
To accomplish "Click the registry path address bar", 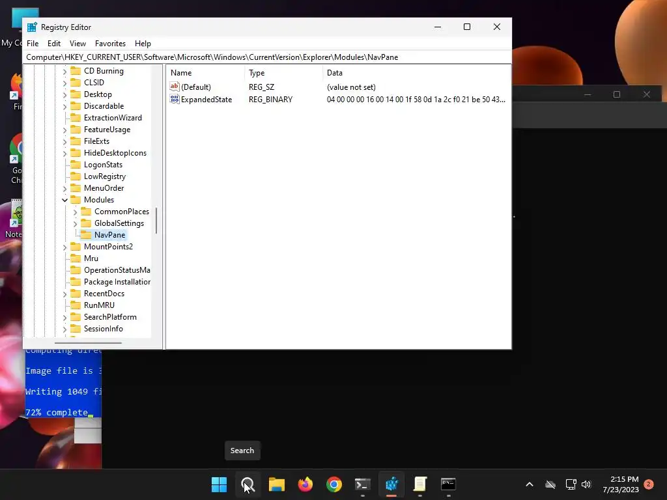I will pos(267,57).
